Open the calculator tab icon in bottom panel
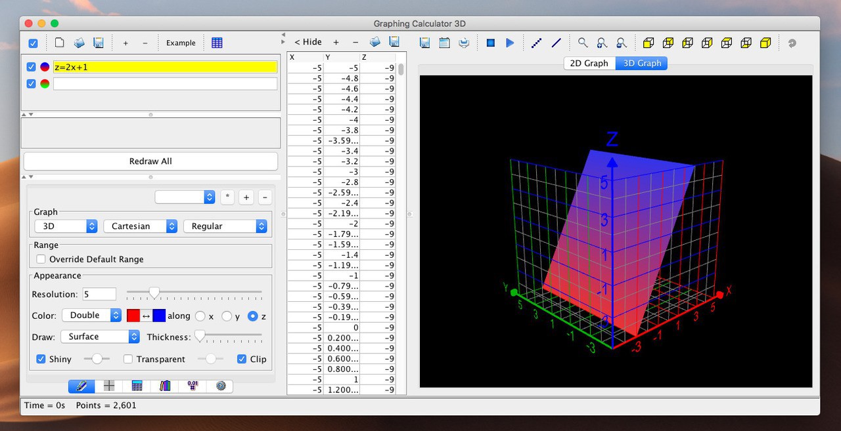This screenshot has width=841, height=431. [137, 386]
